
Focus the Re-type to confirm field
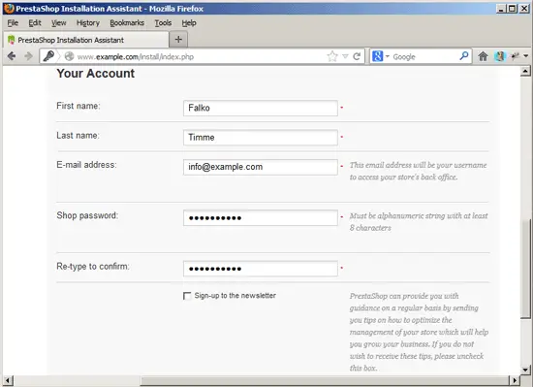tap(261, 269)
